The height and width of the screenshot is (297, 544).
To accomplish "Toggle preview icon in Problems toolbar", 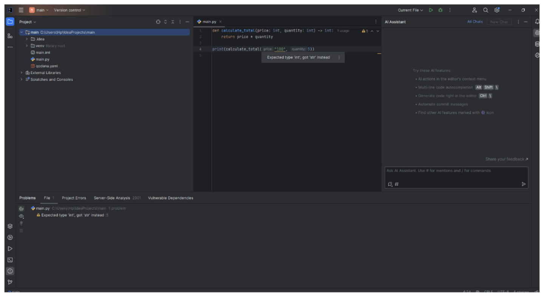I will [21, 231].
